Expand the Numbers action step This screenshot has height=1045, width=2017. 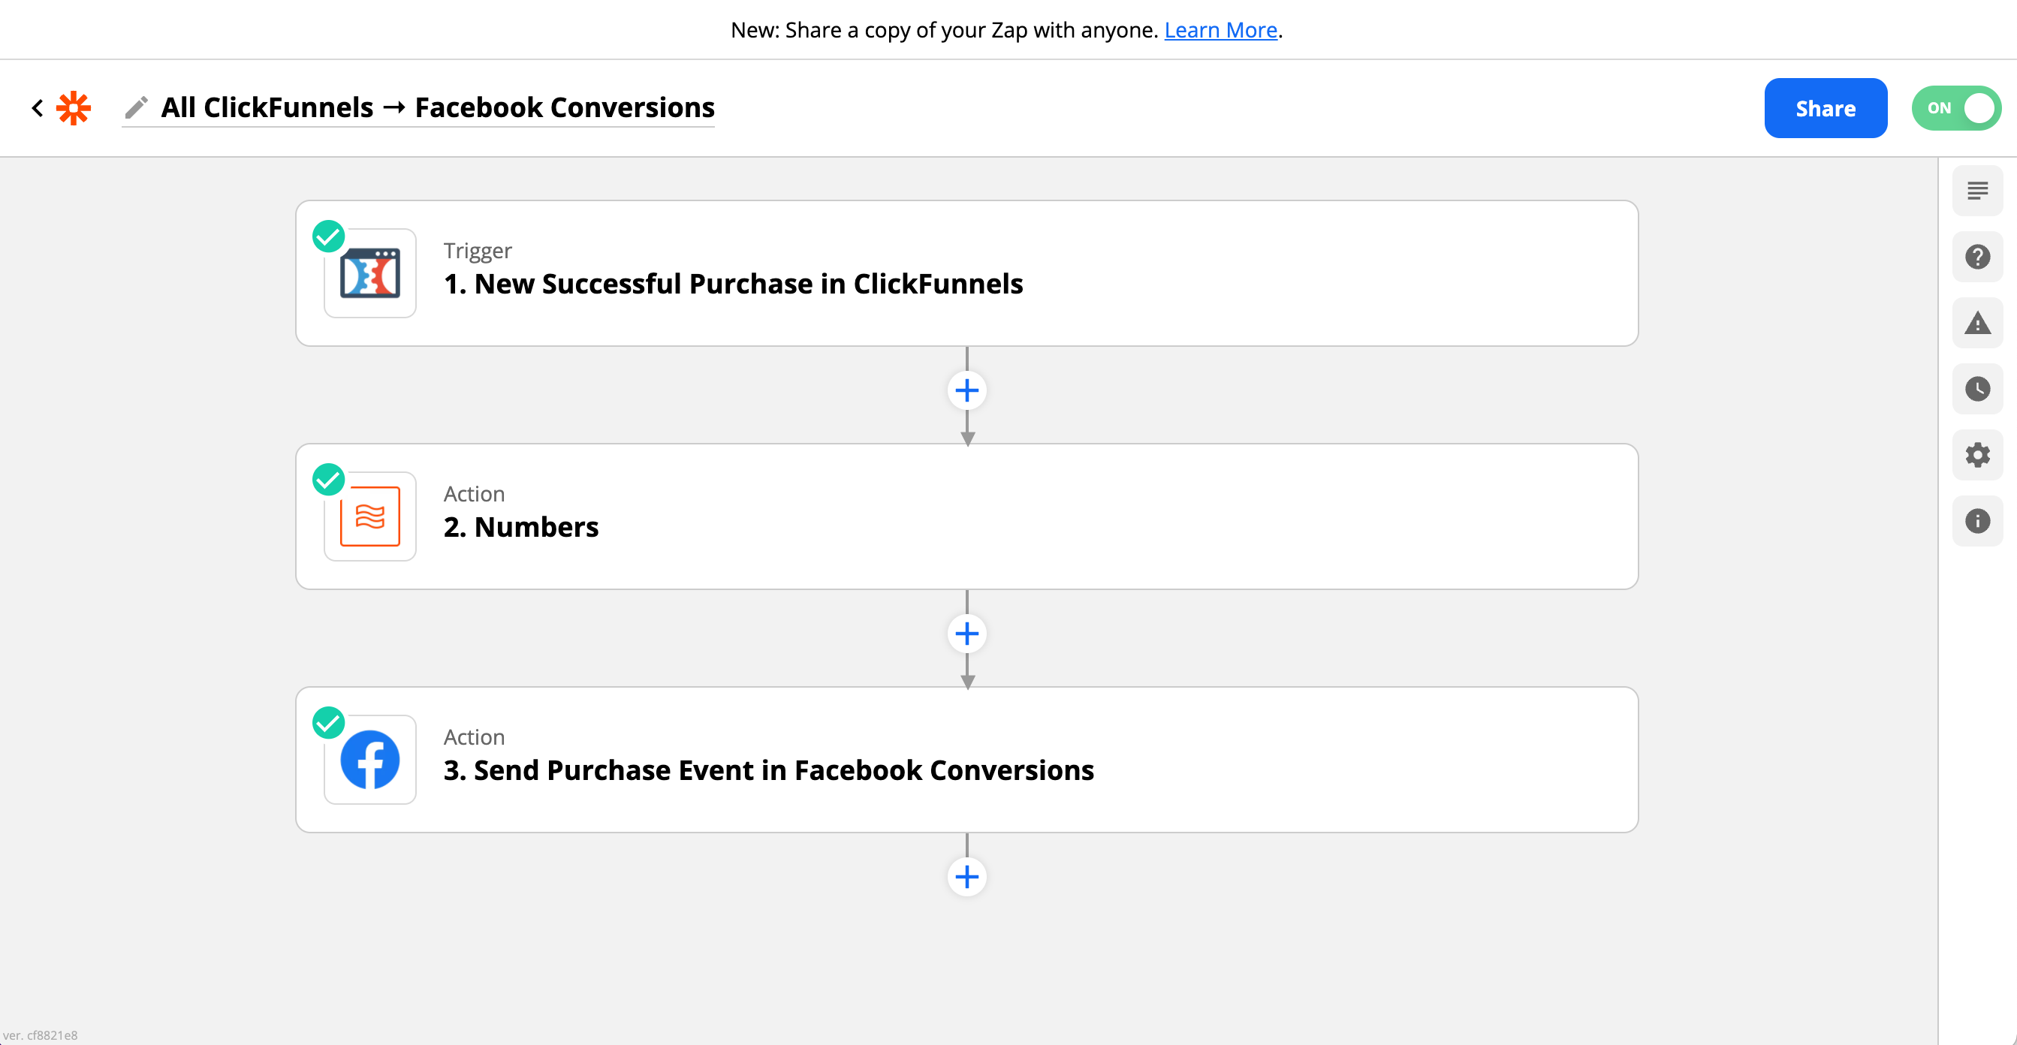pyautogui.click(x=520, y=527)
